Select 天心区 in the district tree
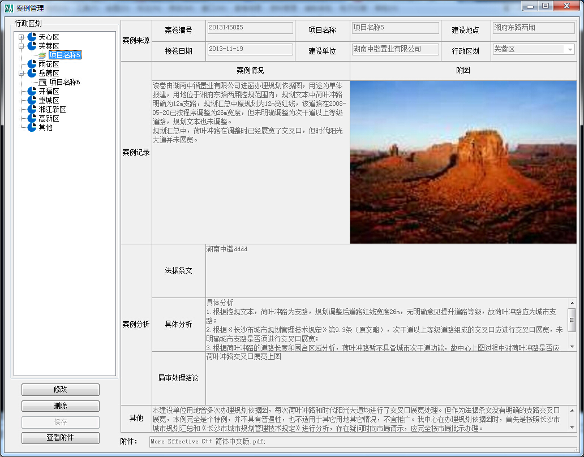 [x=49, y=37]
